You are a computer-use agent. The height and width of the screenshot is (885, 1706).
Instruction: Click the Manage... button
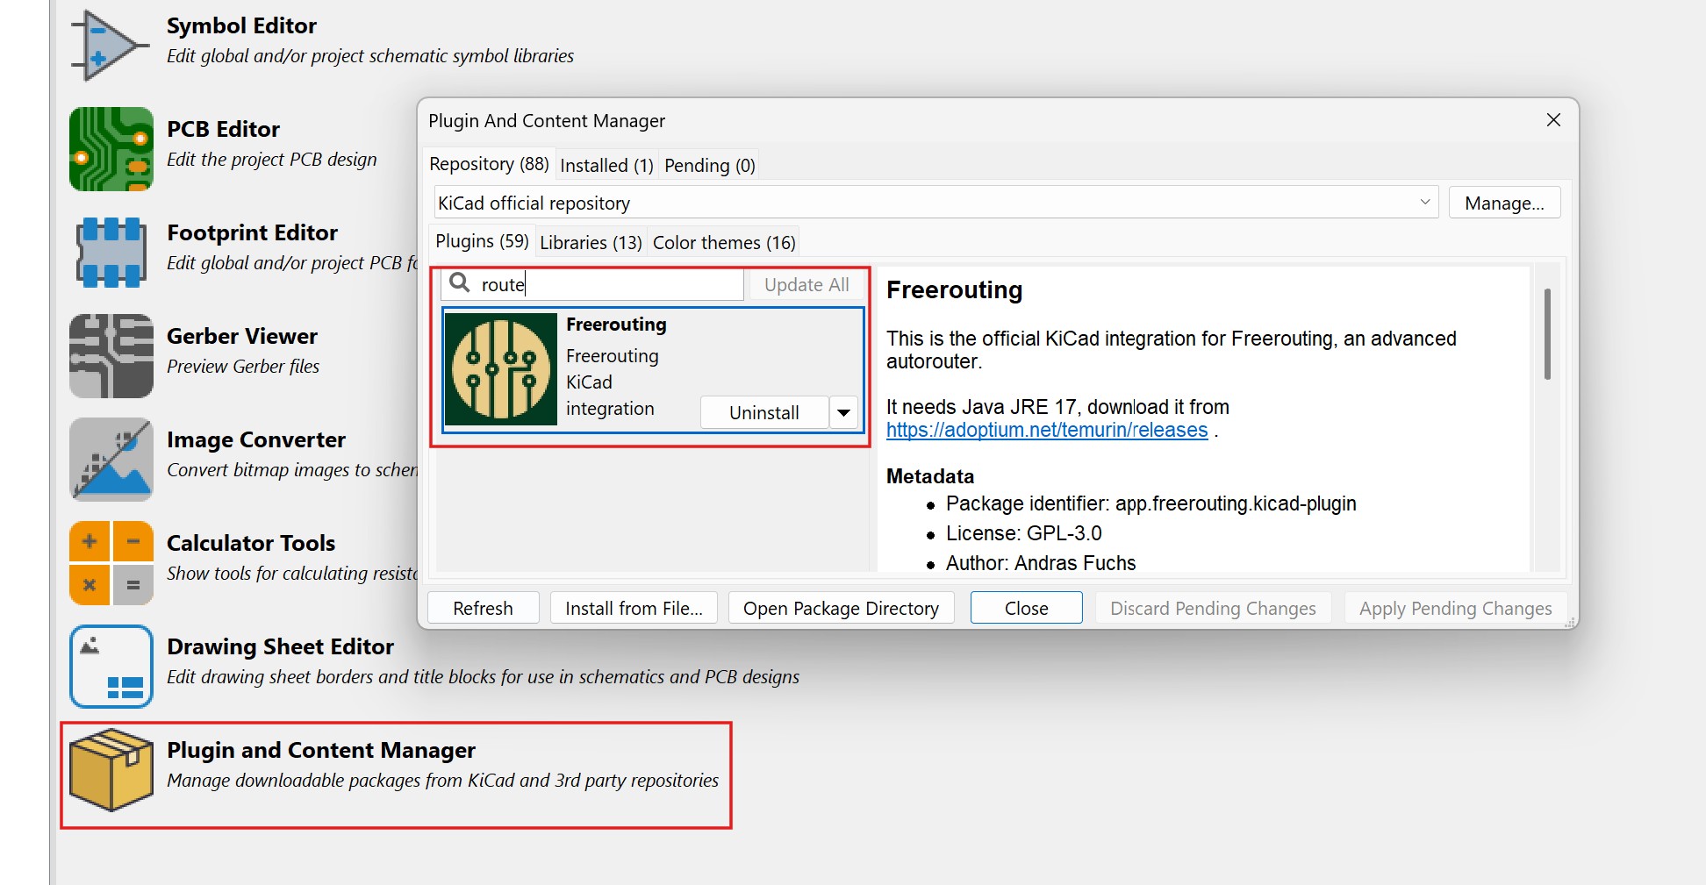[x=1504, y=203]
